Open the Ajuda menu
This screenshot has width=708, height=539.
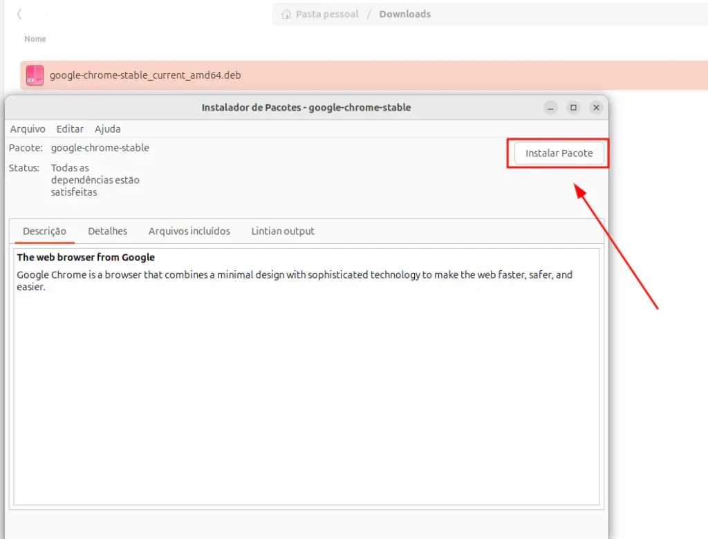click(107, 129)
